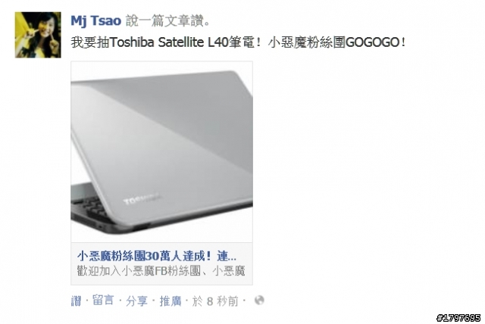Click the globe privacy icon
485x324 pixels.
(x=259, y=300)
